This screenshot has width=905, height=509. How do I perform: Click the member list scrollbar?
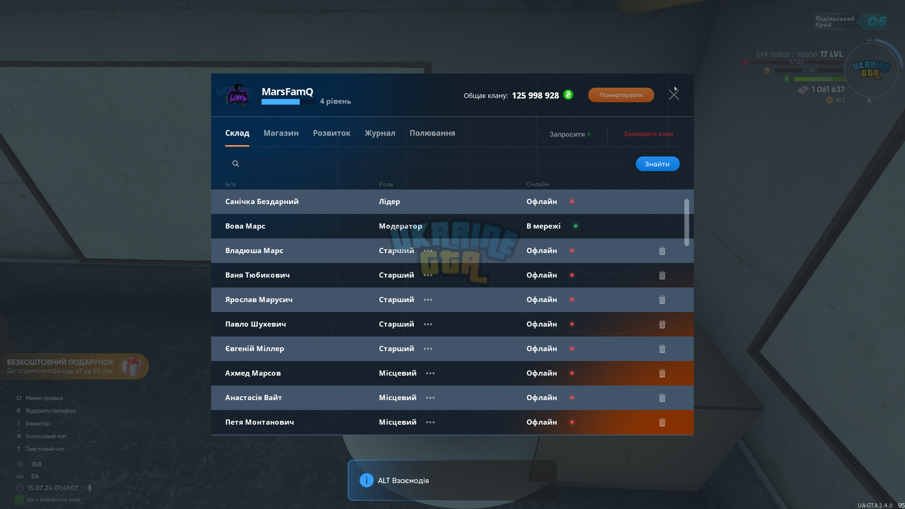coord(686,222)
